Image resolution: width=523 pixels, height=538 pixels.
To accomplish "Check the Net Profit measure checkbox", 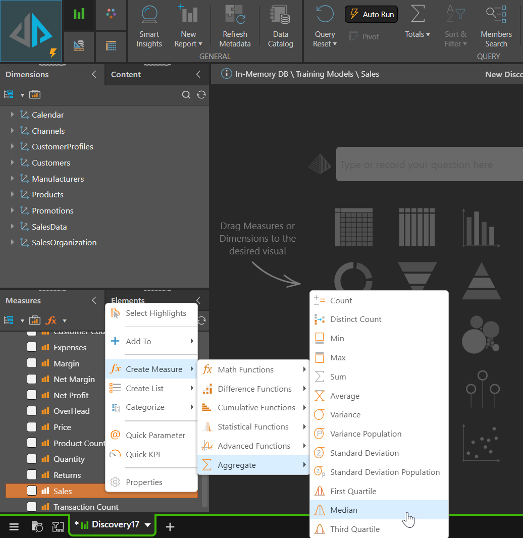I will (32, 395).
